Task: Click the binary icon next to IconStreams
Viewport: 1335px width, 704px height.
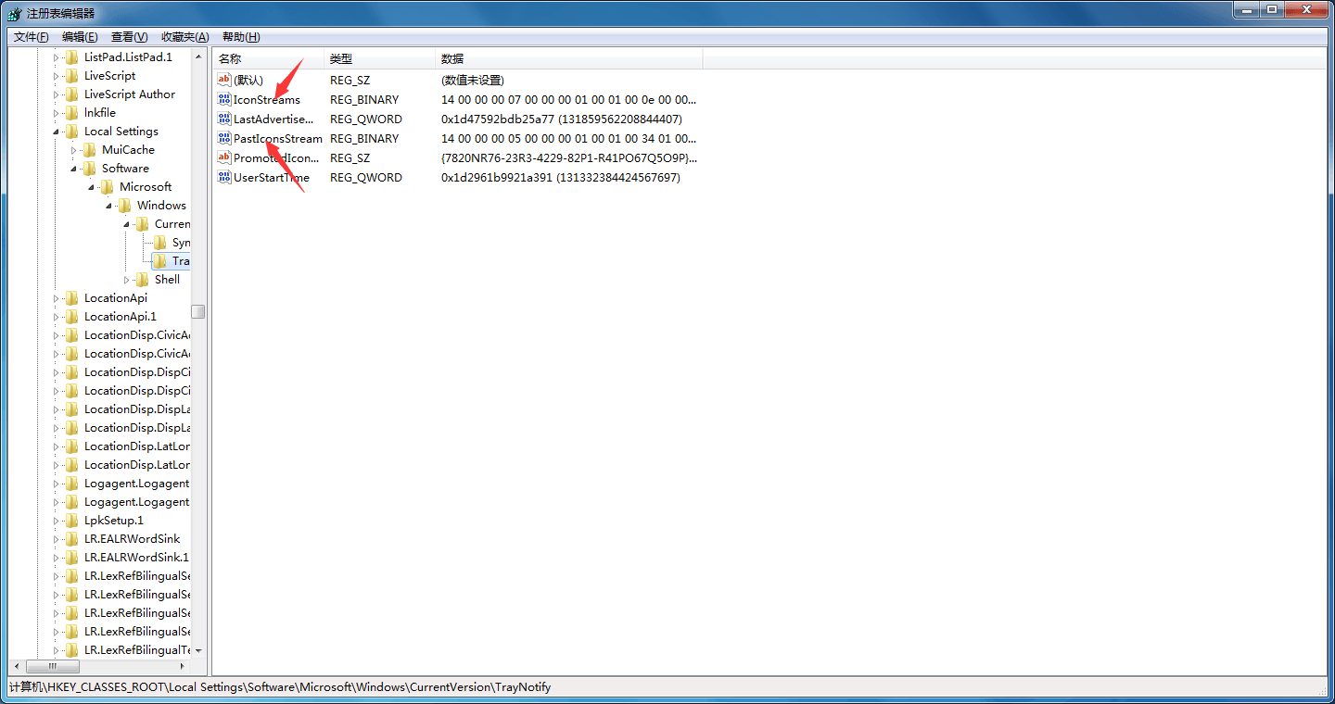Action: (x=223, y=99)
